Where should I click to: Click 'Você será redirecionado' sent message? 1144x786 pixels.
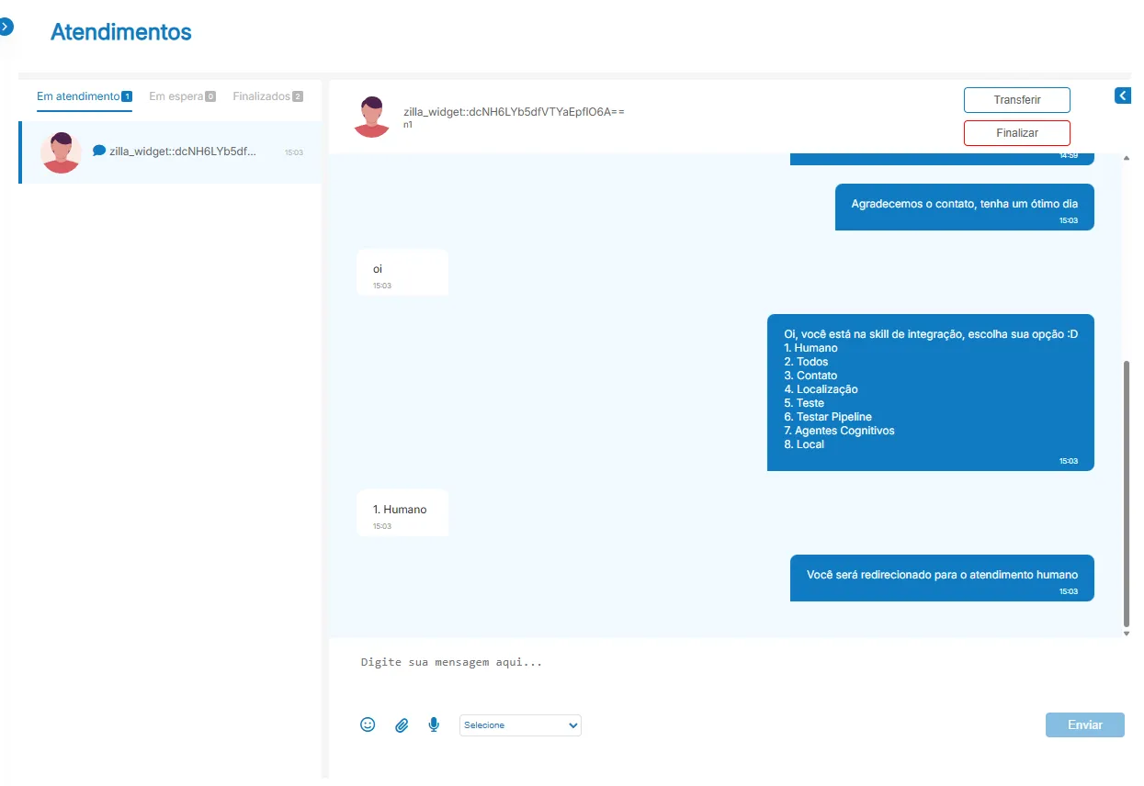click(942, 578)
